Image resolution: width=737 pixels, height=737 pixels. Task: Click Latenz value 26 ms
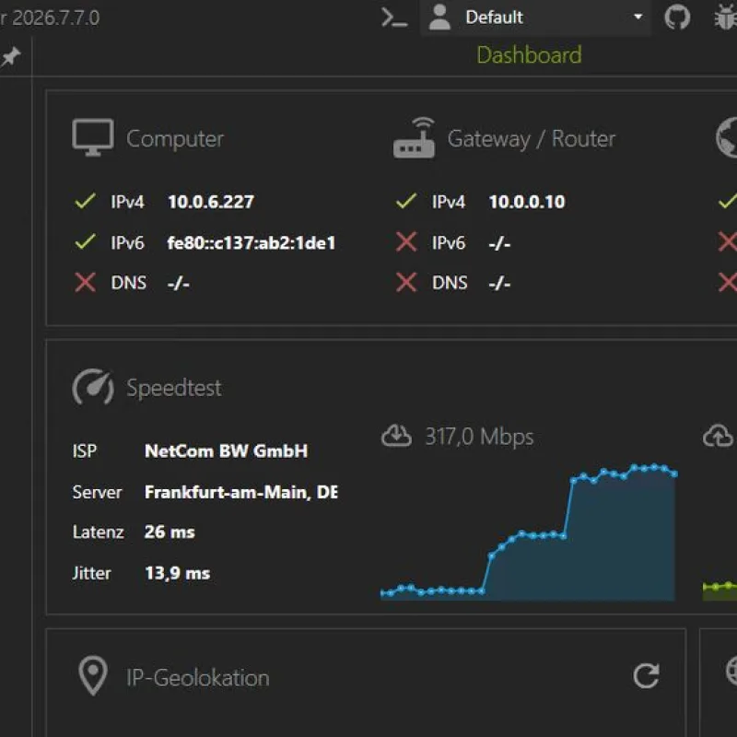click(170, 532)
